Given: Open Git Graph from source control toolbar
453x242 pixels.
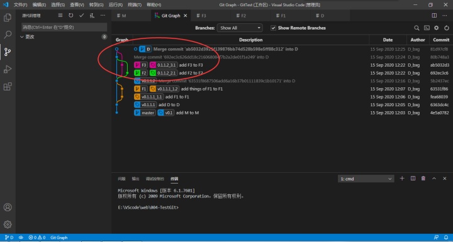Looking at the screenshot, I should pos(92,16).
